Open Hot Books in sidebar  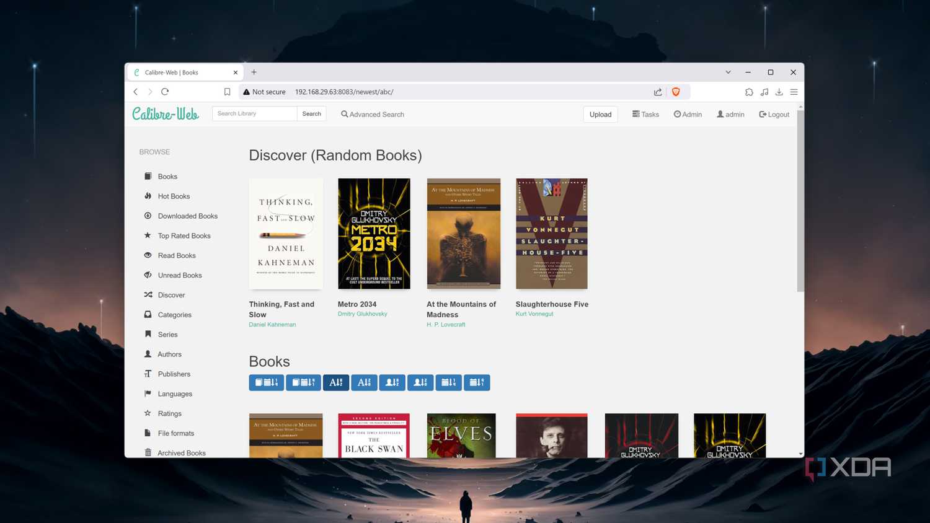pyautogui.click(x=167, y=196)
